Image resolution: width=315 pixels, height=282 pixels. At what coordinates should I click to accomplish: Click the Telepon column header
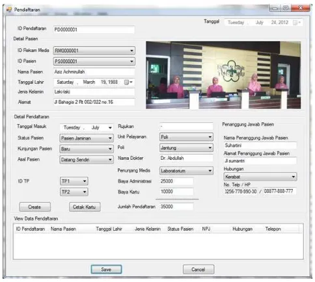pos(273,229)
